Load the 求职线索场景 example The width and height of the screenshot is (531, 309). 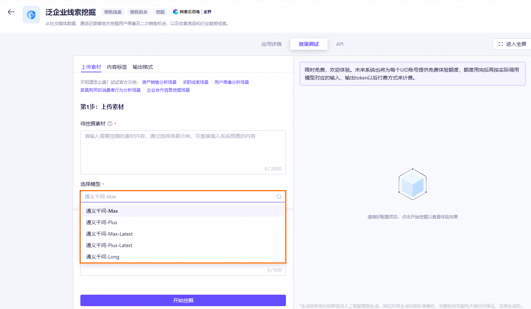click(196, 82)
